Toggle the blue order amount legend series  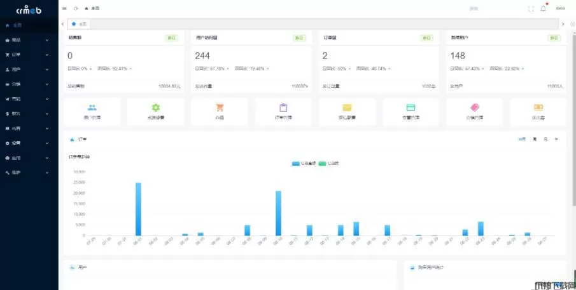coord(304,163)
